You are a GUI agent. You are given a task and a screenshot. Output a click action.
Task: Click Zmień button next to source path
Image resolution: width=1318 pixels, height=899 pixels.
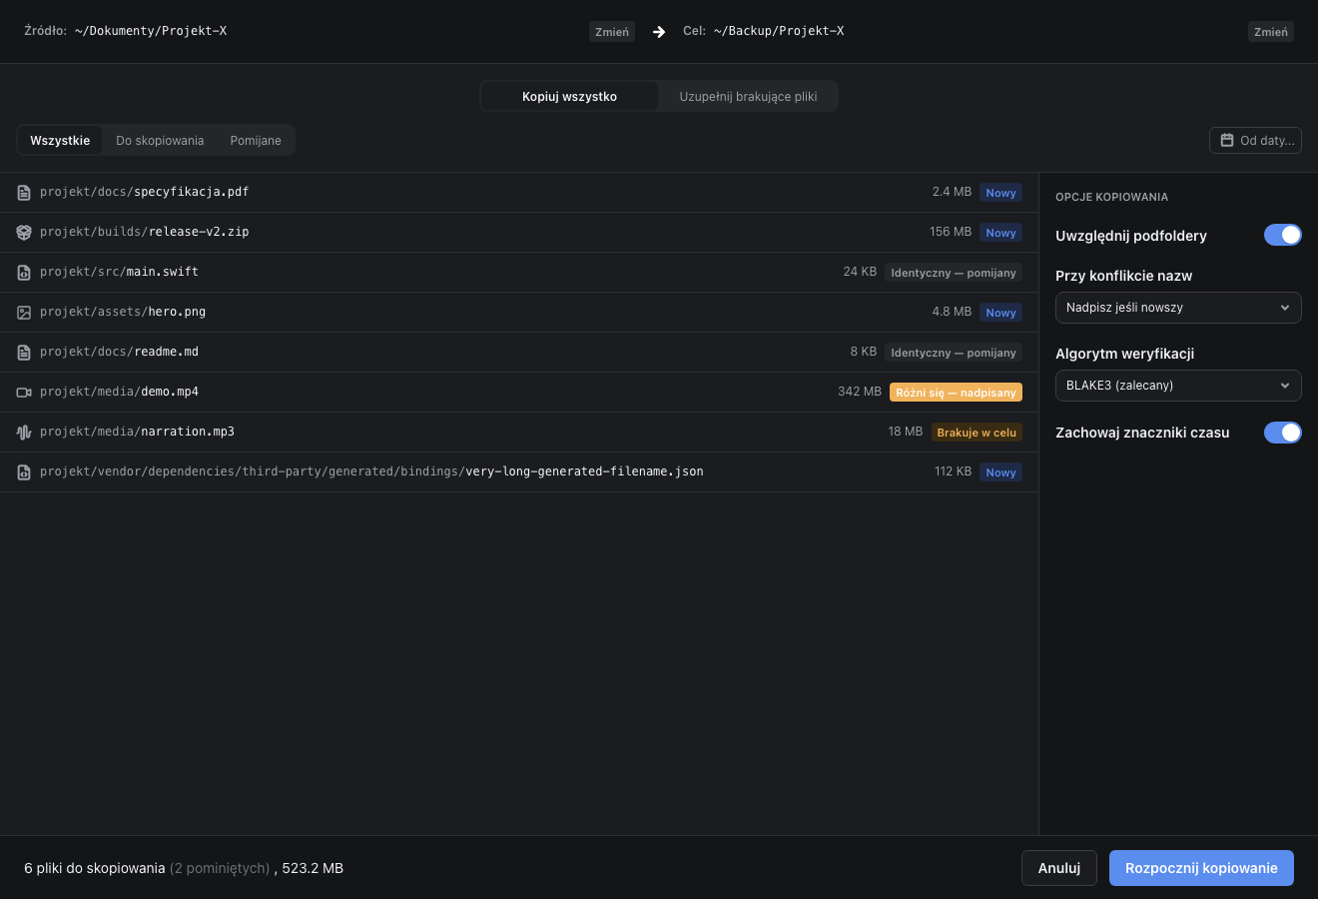click(x=612, y=32)
